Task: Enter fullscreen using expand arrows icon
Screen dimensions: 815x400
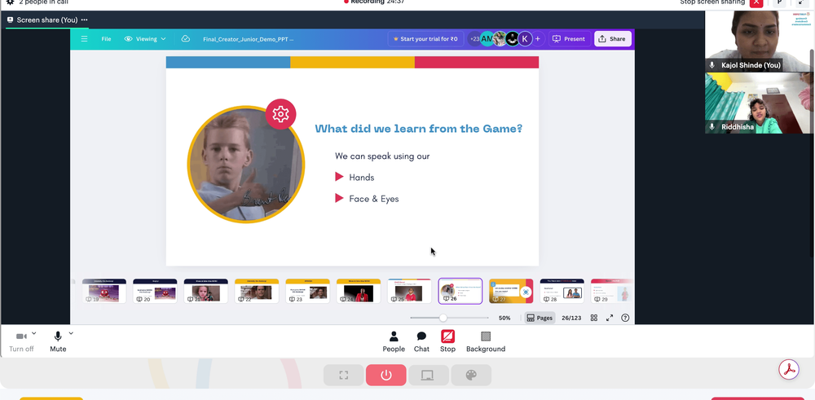Action: [610, 318]
